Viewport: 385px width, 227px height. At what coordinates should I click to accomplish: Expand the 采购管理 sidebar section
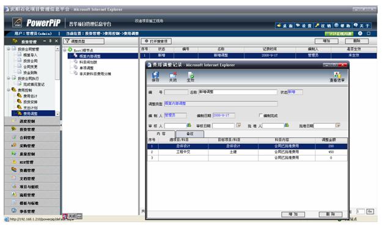(x=32, y=146)
